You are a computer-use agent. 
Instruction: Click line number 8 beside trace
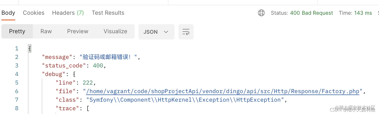click(x=17, y=108)
